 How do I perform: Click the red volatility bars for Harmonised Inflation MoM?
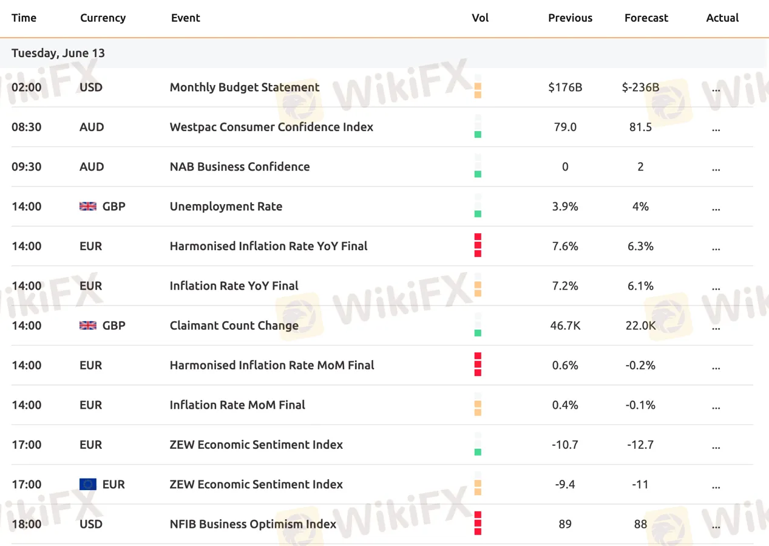tap(478, 364)
